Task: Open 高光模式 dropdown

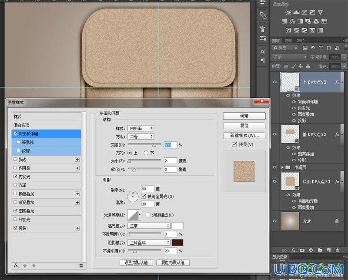Action: coord(149,226)
